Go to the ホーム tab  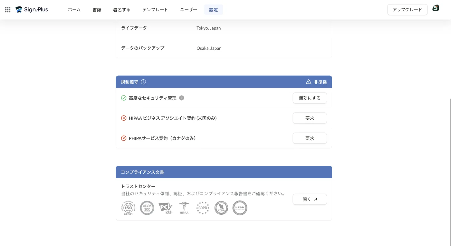tap(74, 10)
